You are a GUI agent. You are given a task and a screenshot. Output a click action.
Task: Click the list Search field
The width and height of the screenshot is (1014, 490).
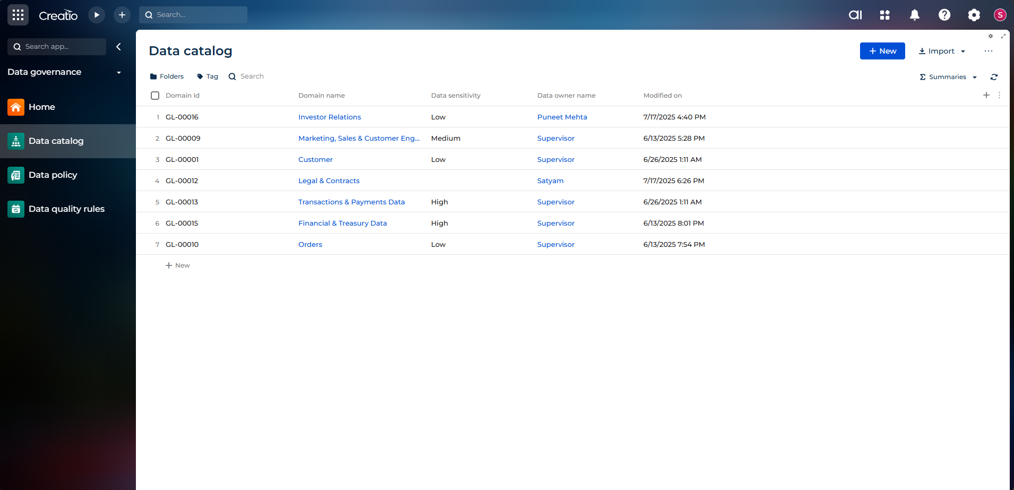pos(246,76)
